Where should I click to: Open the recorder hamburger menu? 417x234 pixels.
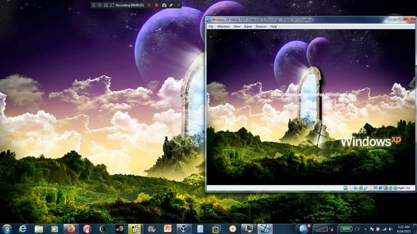click(93, 5)
